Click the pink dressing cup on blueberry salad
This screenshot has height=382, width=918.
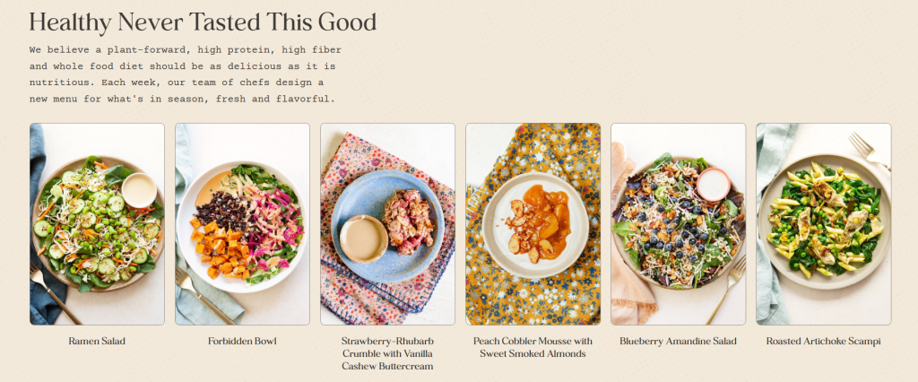tap(714, 183)
